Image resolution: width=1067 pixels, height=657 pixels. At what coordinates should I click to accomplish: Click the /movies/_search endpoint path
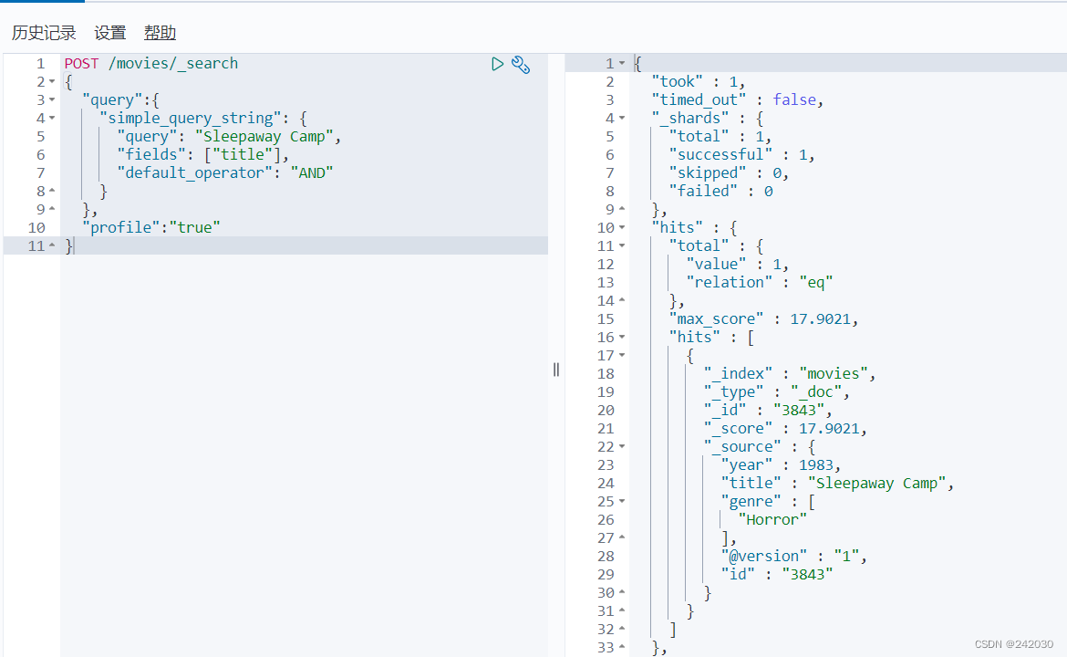173,64
